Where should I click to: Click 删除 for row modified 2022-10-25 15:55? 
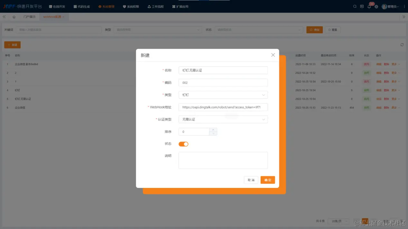click(x=386, y=82)
